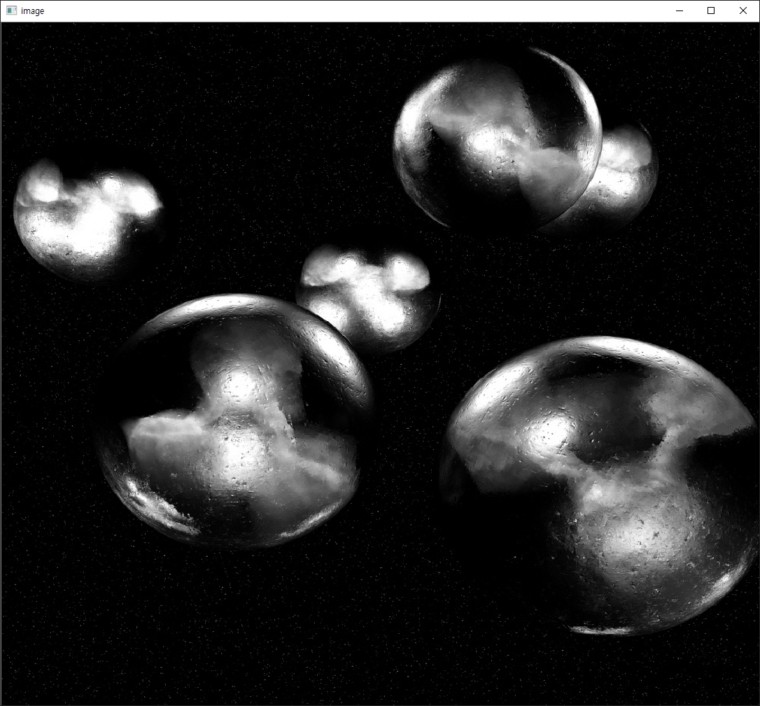
Task: Minimize the image window
Action: click(680, 10)
